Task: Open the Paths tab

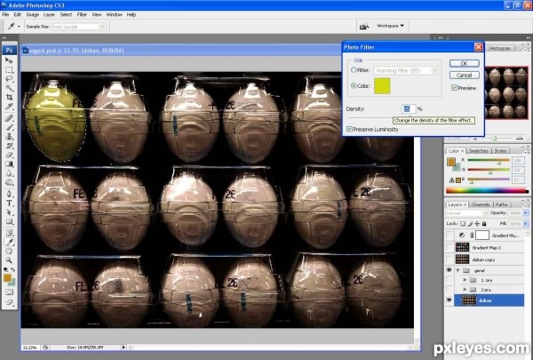Action: [x=501, y=204]
